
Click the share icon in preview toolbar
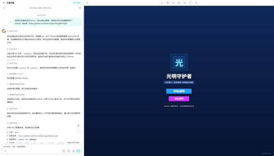coord(196,3)
